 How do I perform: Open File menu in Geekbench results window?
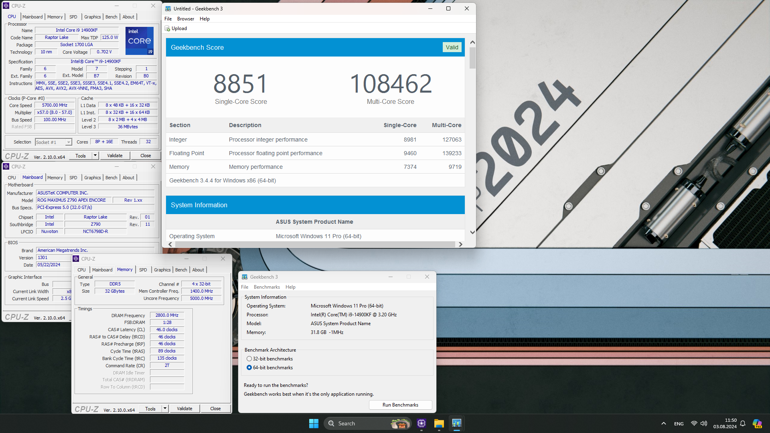pos(168,19)
